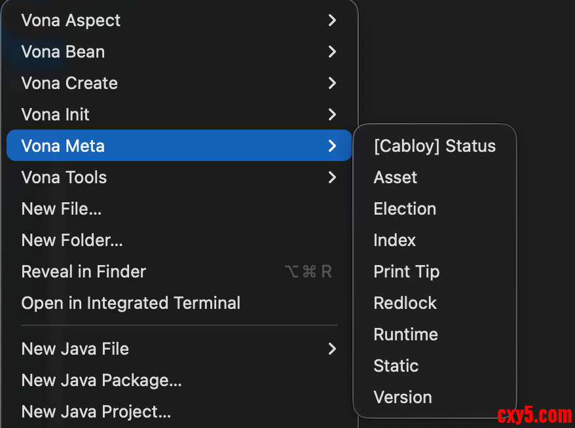Click Reveal in Finder
The height and width of the screenshot is (428, 575).
click(84, 272)
